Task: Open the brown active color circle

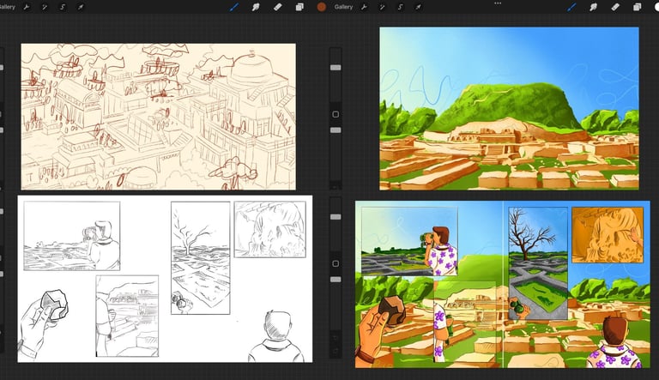Action: pyautogui.click(x=322, y=7)
